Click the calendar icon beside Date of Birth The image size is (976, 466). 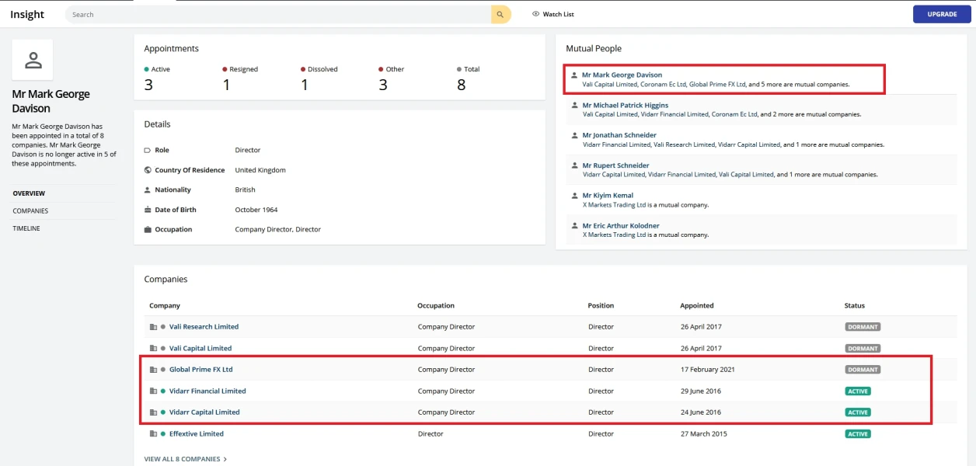point(148,210)
